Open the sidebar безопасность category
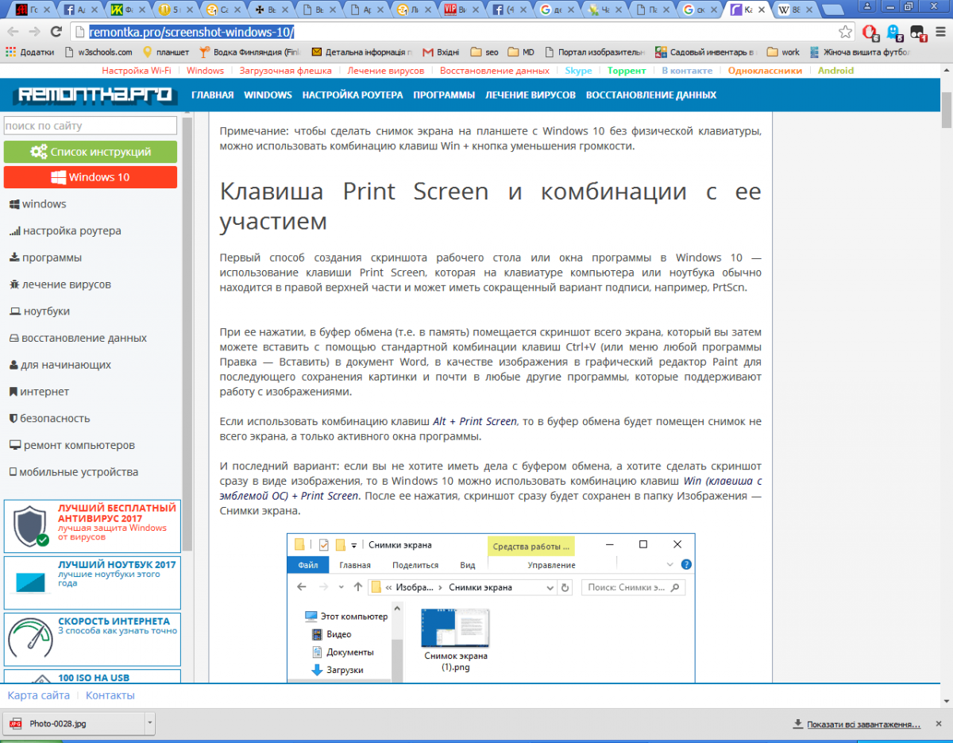Viewport: 953px width, 743px height. click(49, 419)
